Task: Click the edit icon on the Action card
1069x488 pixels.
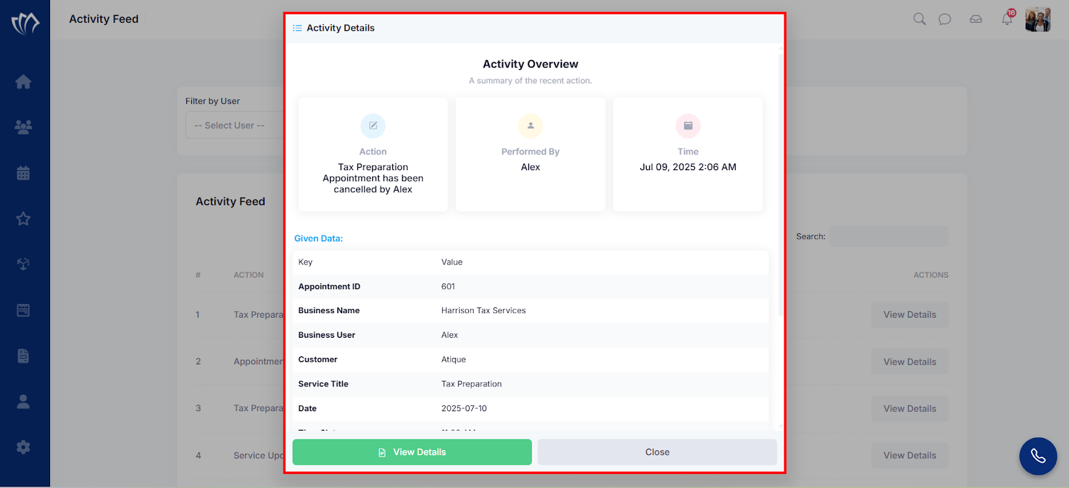Action: point(373,126)
